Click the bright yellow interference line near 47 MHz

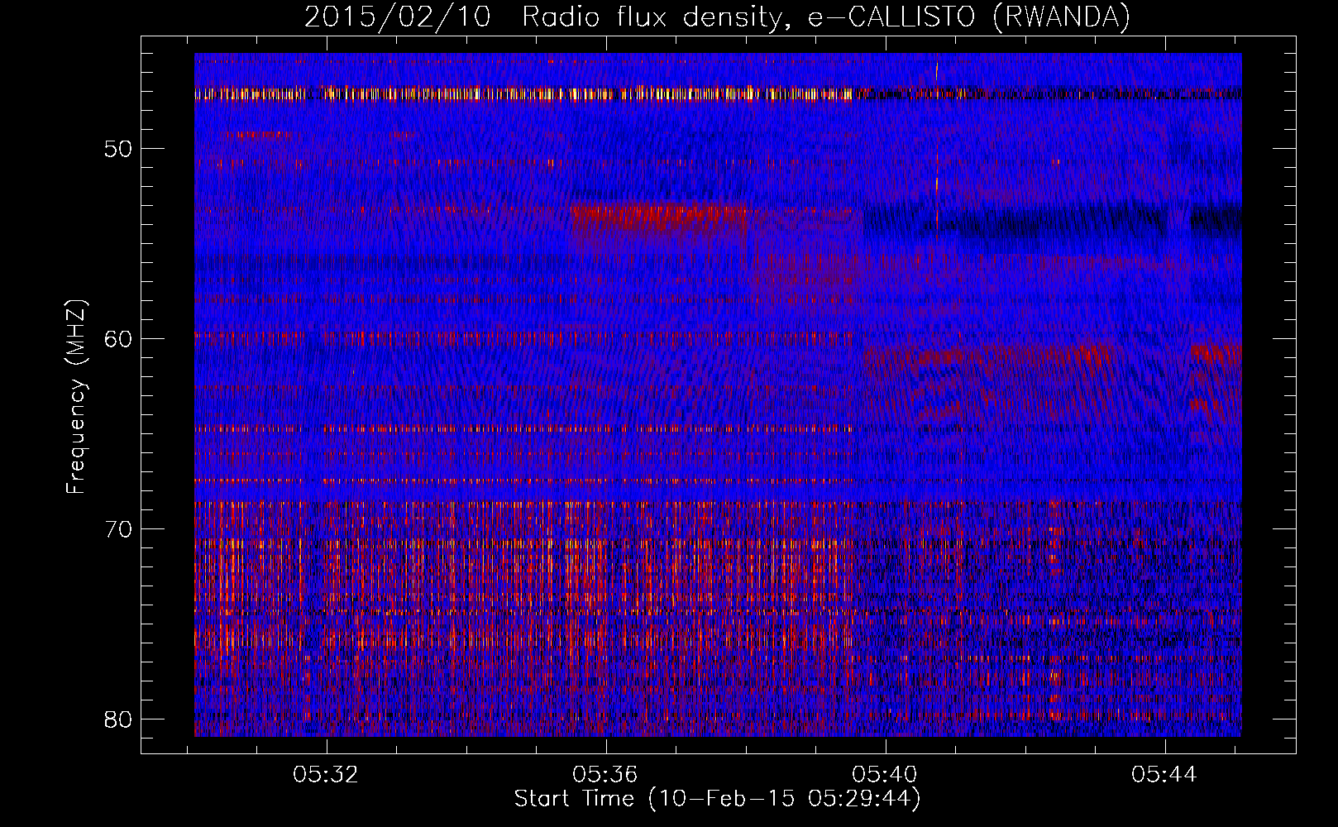pos(523,93)
